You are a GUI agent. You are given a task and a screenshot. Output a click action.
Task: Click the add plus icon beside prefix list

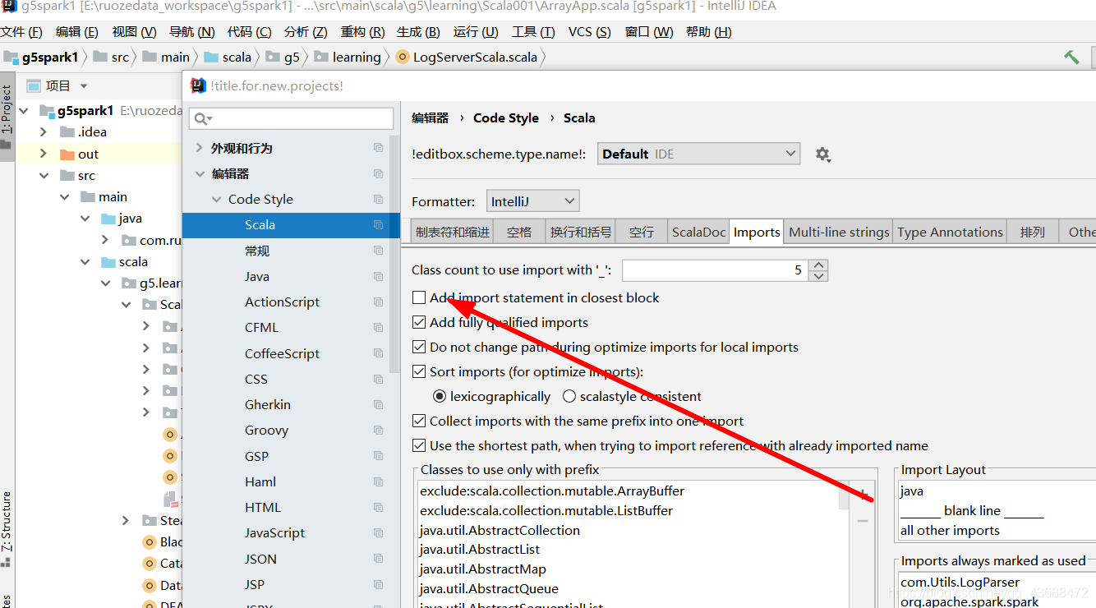(863, 495)
